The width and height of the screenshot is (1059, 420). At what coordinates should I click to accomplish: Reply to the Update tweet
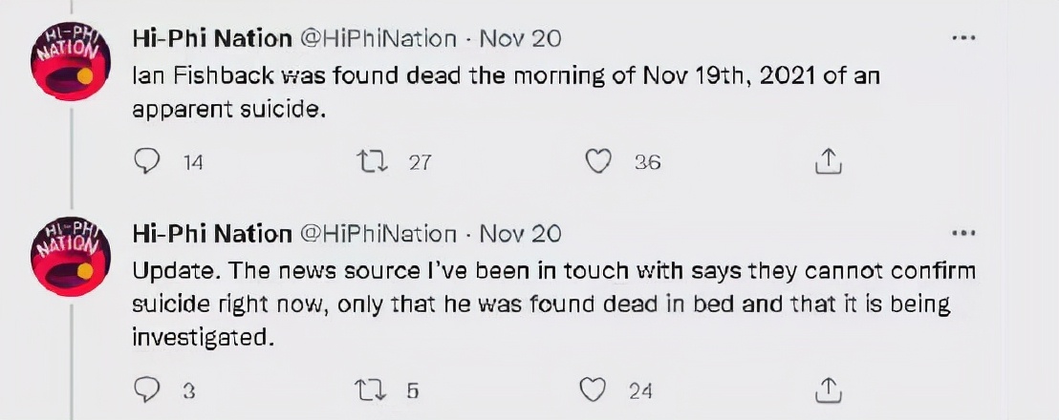click(145, 389)
